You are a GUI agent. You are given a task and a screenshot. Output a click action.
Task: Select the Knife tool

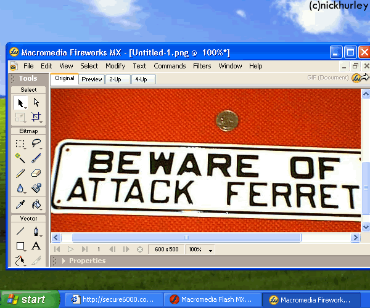tap(36, 261)
